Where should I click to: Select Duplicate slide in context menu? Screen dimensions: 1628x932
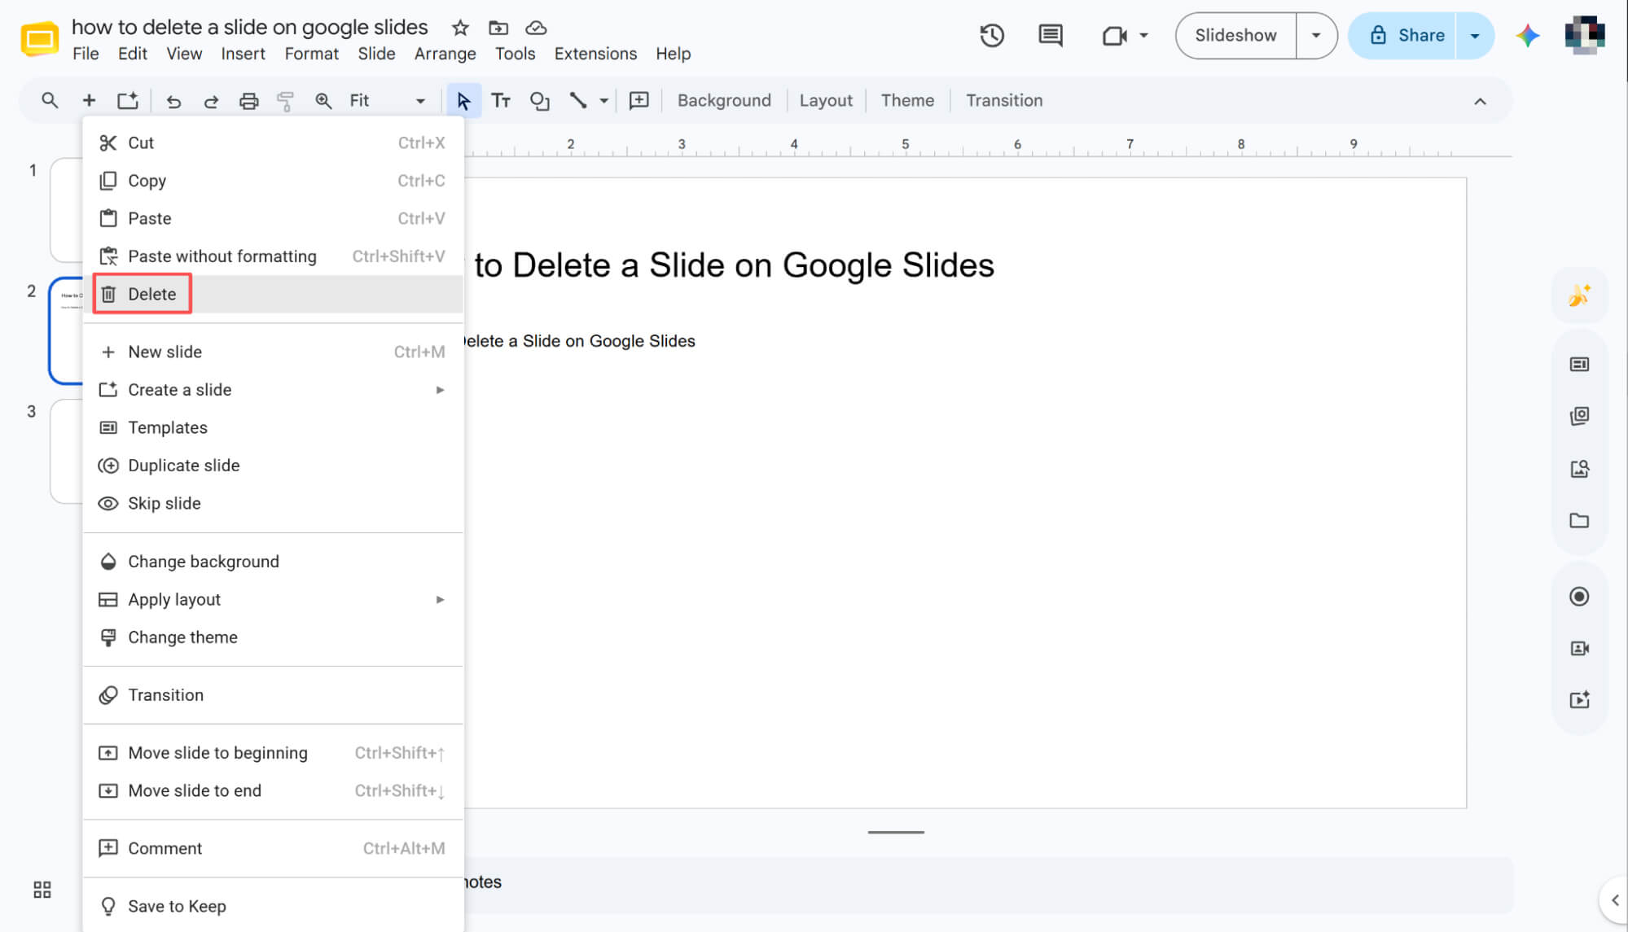click(274, 466)
